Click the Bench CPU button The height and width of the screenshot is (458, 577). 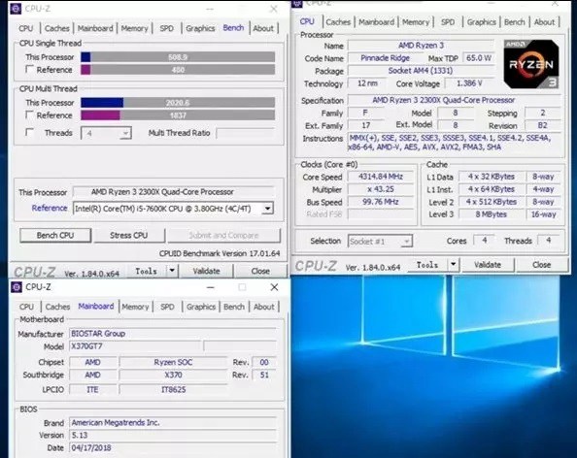click(55, 235)
